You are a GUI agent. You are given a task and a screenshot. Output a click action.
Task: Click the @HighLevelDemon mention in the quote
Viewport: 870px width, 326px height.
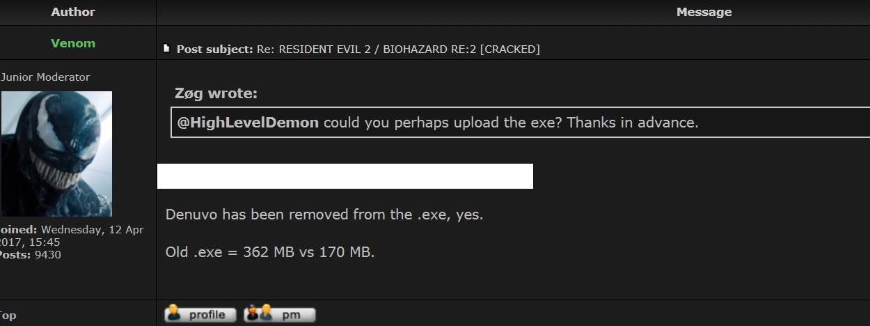(x=248, y=123)
